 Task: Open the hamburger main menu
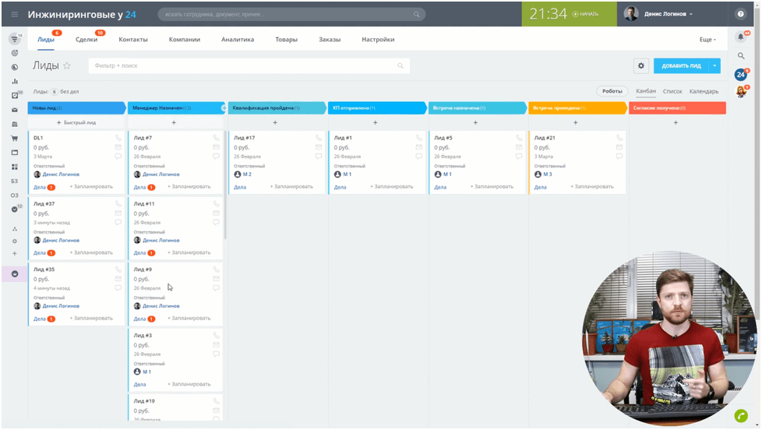point(14,14)
